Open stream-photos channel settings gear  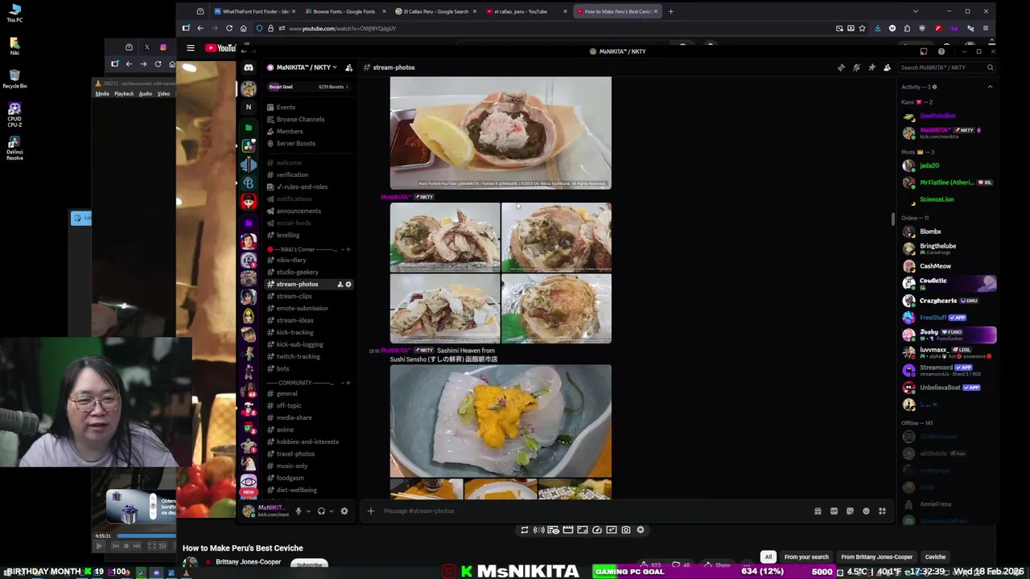(348, 284)
